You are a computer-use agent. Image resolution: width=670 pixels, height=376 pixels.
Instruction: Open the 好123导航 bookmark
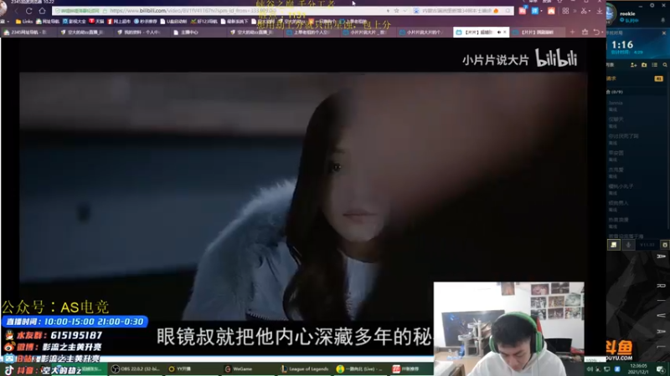pyautogui.click(x=204, y=22)
